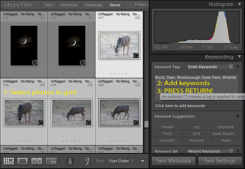
Task: Click histogram graph area
Action: pyautogui.click(x=197, y=27)
